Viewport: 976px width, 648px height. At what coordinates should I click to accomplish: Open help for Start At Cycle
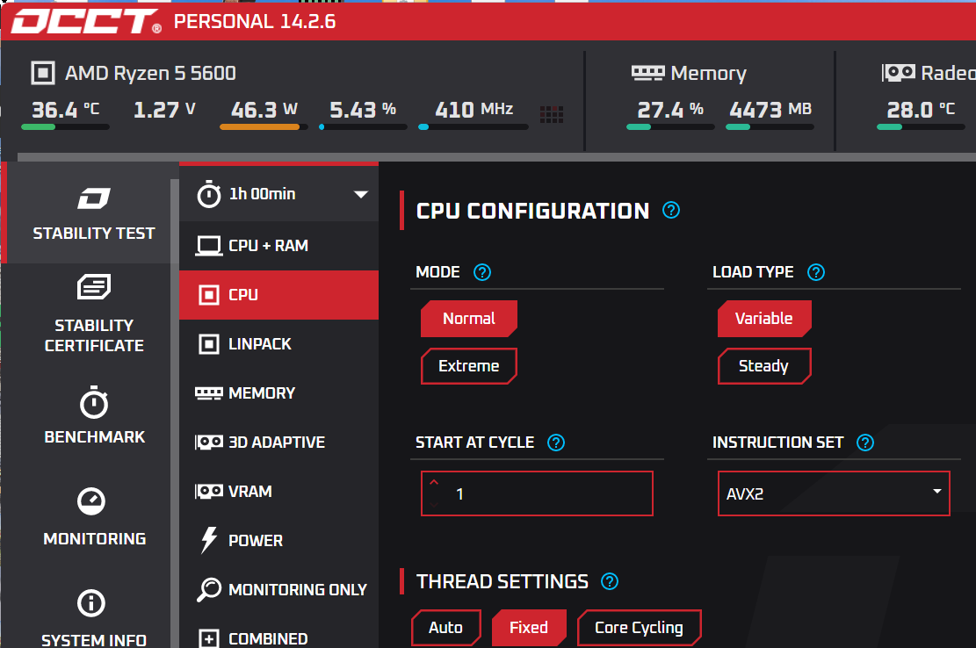pos(556,443)
